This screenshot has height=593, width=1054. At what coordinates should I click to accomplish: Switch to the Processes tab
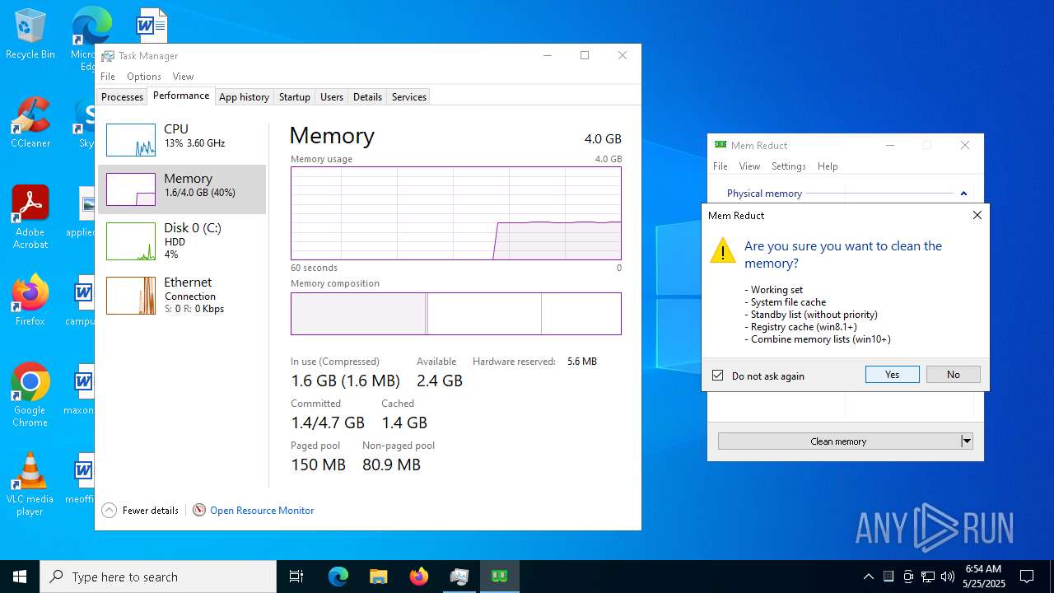[x=122, y=97]
